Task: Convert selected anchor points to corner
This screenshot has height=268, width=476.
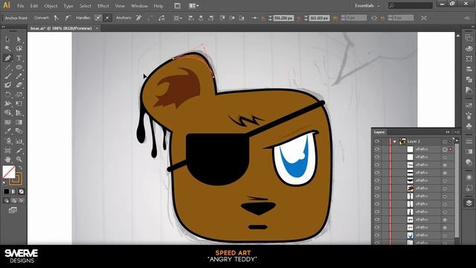Action: point(57,18)
